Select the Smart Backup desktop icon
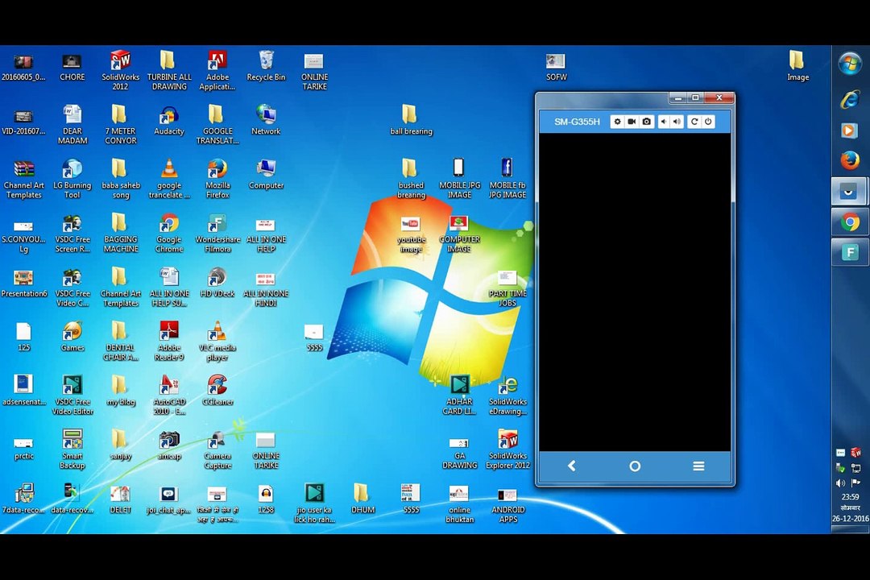This screenshot has width=870, height=580. pos(72,449)
